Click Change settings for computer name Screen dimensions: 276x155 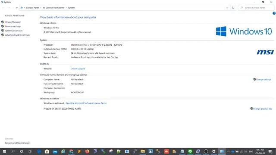click(263, 79)
